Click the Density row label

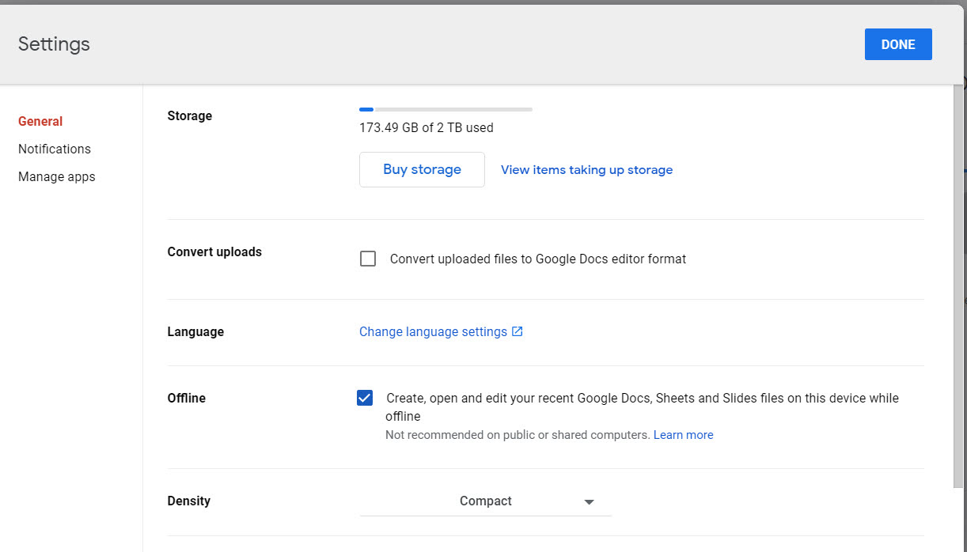tap(188, 501)
